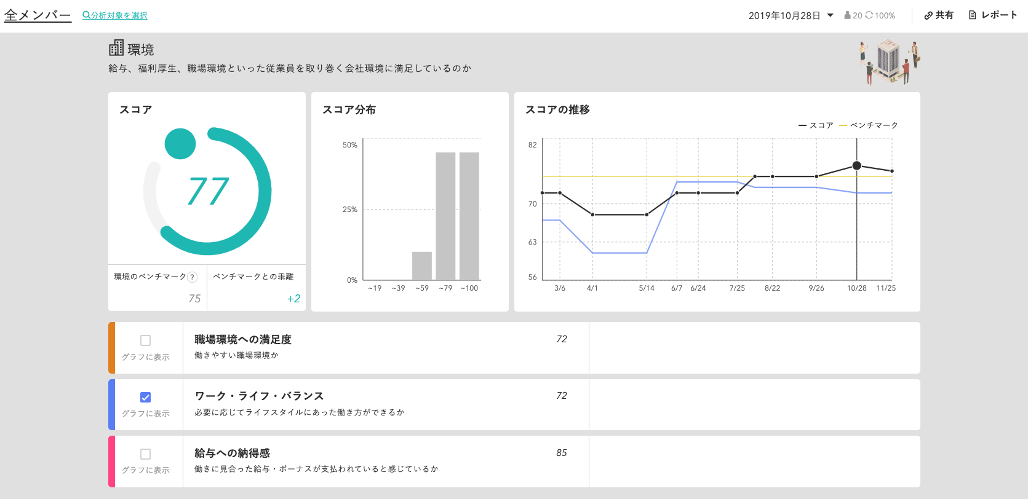Viewport: 1028px width, 499px height.
Task: Click the dropdown arrow beside the date
Action: (x=830, y=15)
